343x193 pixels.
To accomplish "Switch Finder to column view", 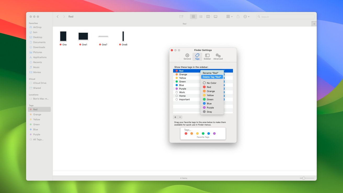I will tap(208, 17).
